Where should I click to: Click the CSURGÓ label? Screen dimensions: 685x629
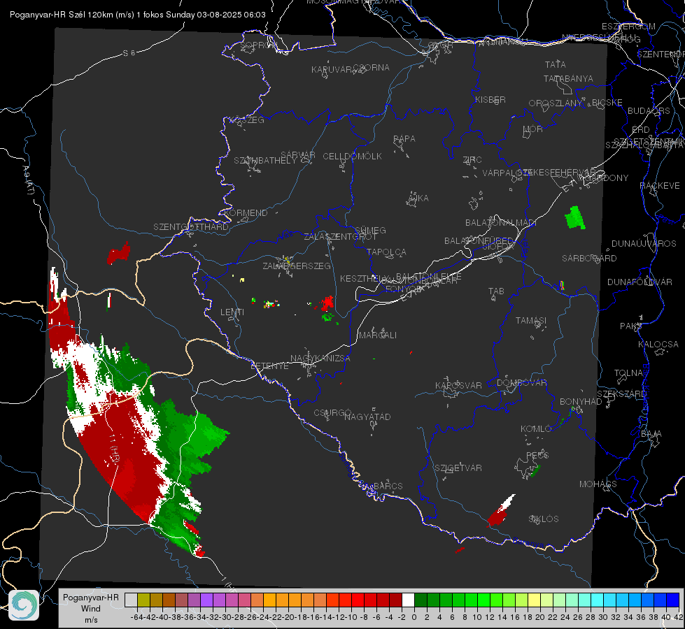[x=332, y=412]
